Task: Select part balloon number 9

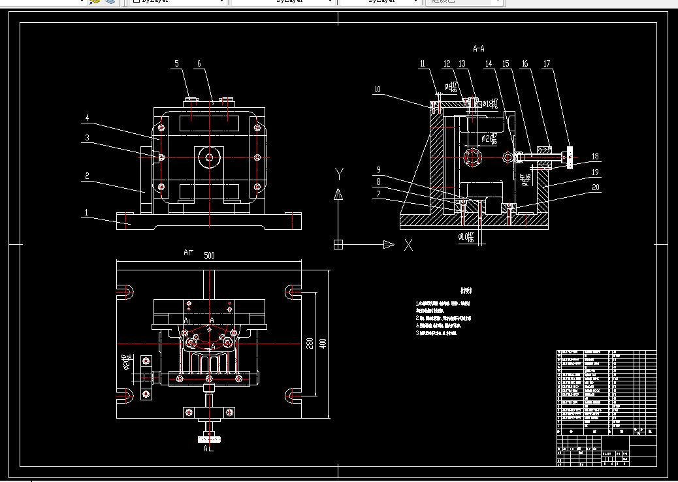Action: coord(378,170)
